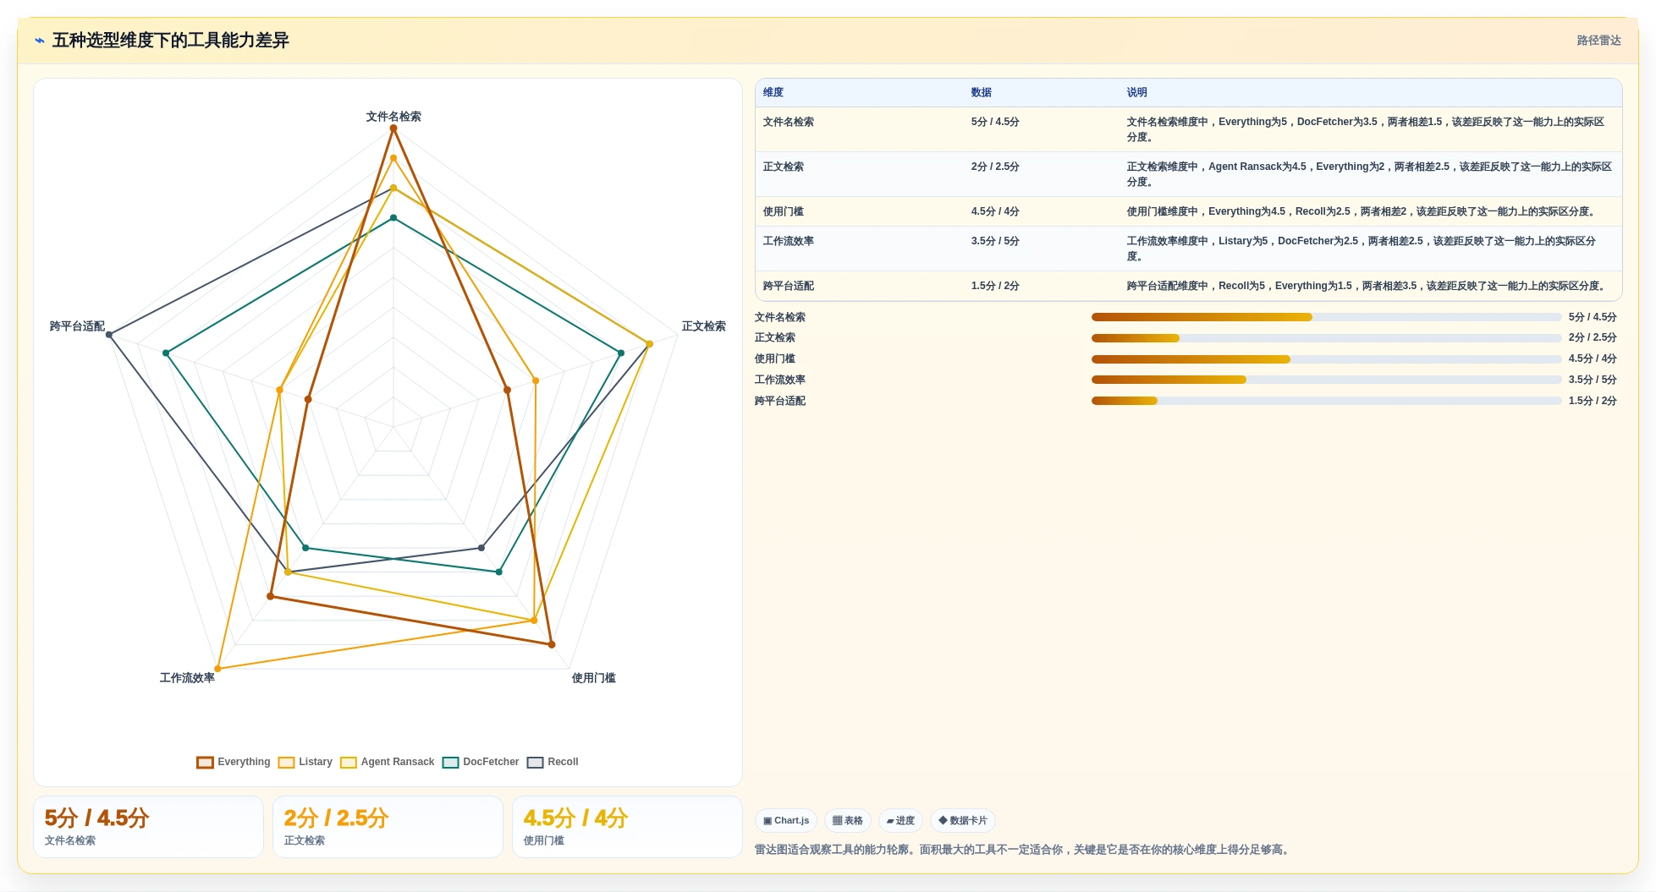Click Everything's data point on 使用门槛 axis
This screenshot has height=892, width=1656.
[x=552, y=644]
